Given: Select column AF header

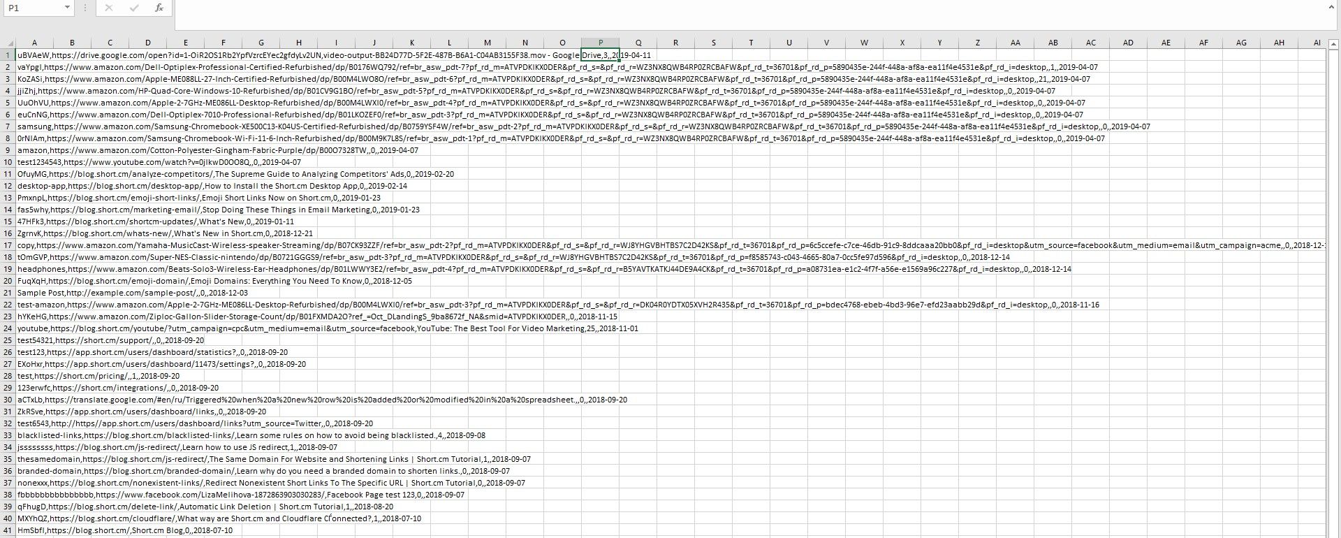Looking at the screenshot, I should [1203, 43].
